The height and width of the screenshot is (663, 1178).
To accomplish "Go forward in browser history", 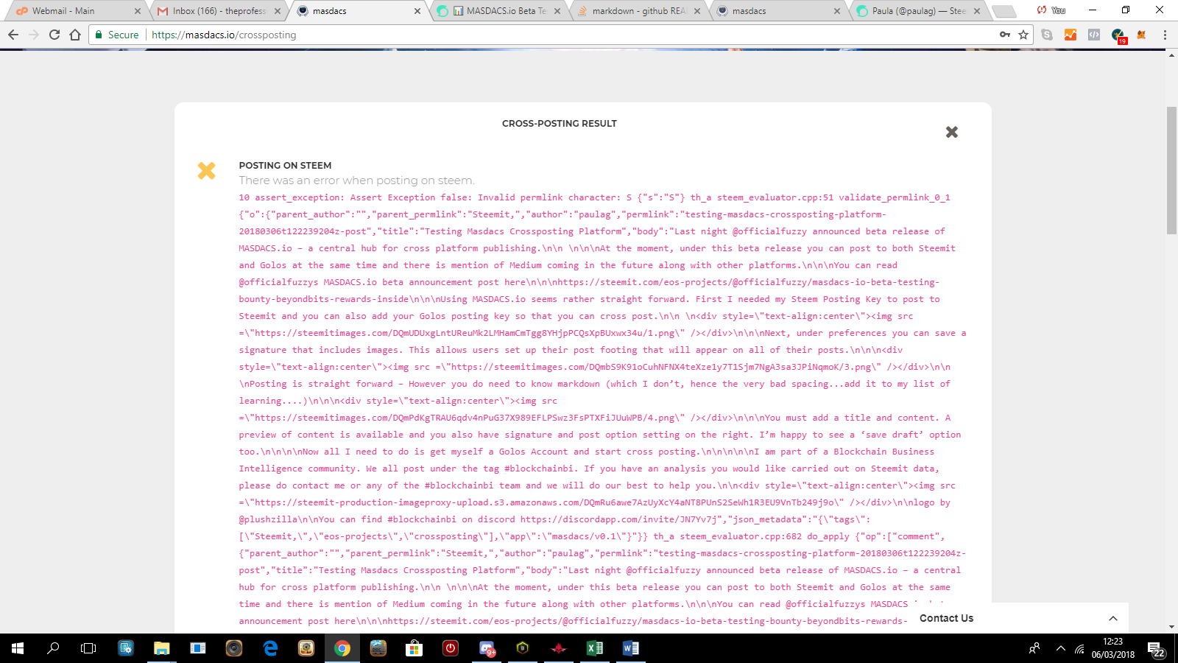I will click(x=34, y=35).
